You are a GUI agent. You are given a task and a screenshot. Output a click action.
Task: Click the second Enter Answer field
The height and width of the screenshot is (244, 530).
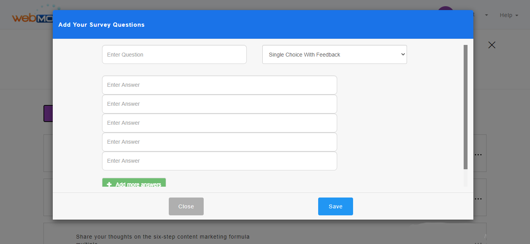[x=220, y=104]
